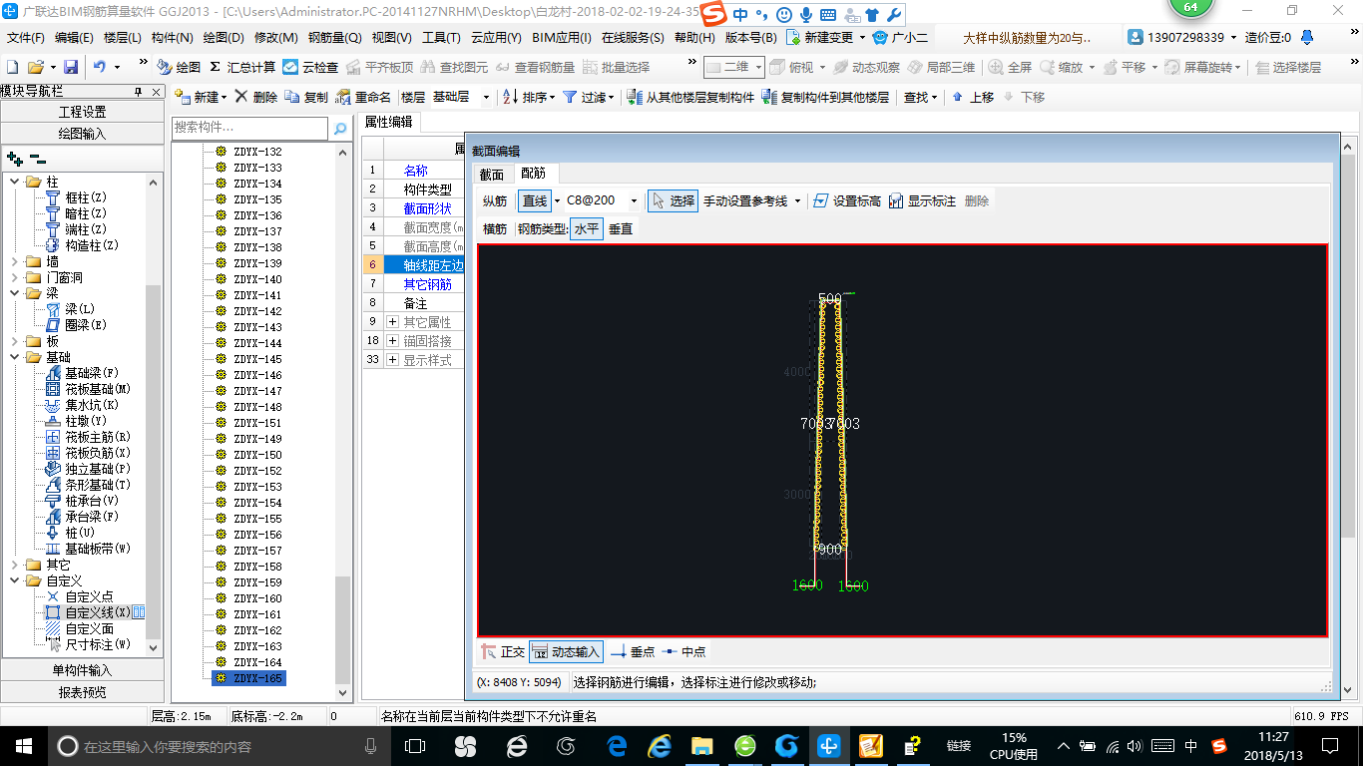1363x766 pixels.
Task: Run 汇总计算 summary calculation
Action: point(242,67)
